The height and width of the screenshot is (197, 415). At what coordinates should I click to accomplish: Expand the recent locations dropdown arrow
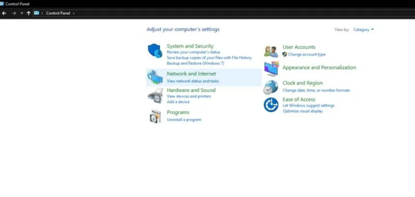pos(22,13)
